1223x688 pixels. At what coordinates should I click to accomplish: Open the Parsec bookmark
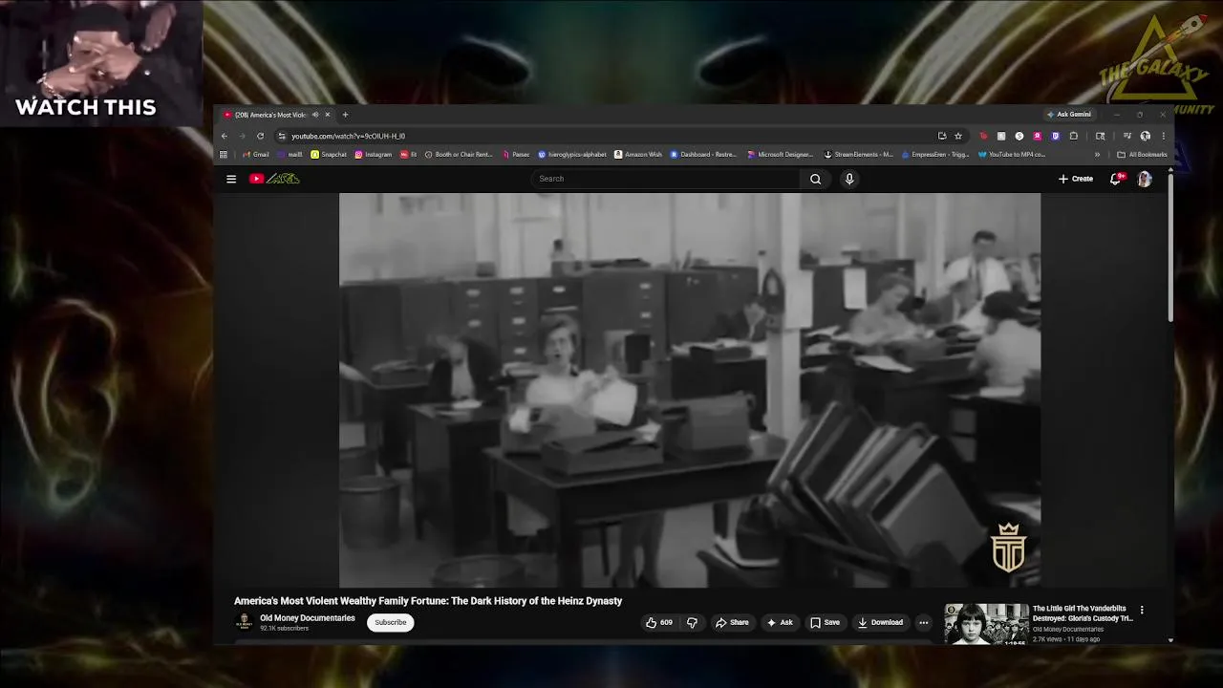pyautogui.click(x=516, y=154)
